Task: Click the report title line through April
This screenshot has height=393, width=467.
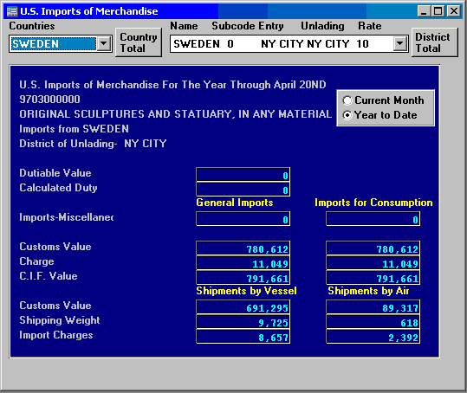Action: click(x=172, y=85)
